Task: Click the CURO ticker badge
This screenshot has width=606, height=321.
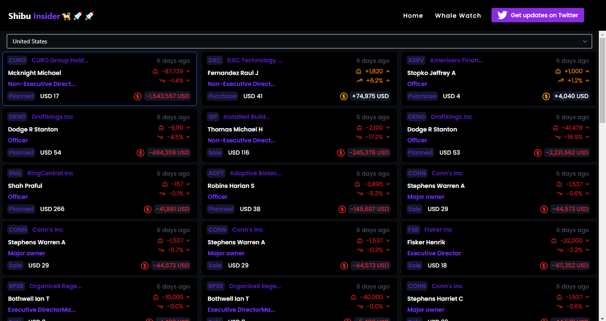Action: (17, 60)
